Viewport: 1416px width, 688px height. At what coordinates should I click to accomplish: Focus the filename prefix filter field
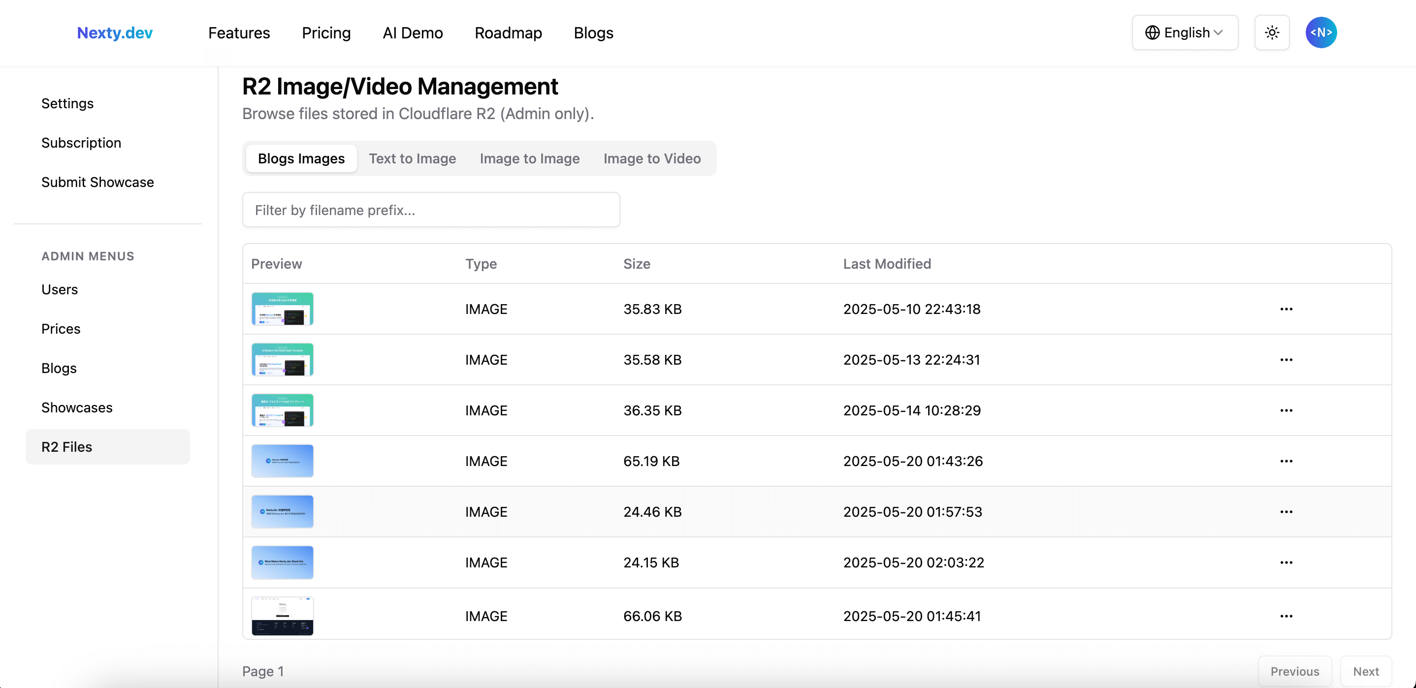coord(430,210)
